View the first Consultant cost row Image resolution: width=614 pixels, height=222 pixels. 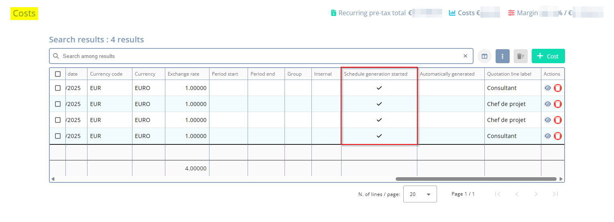pos(548,88)
